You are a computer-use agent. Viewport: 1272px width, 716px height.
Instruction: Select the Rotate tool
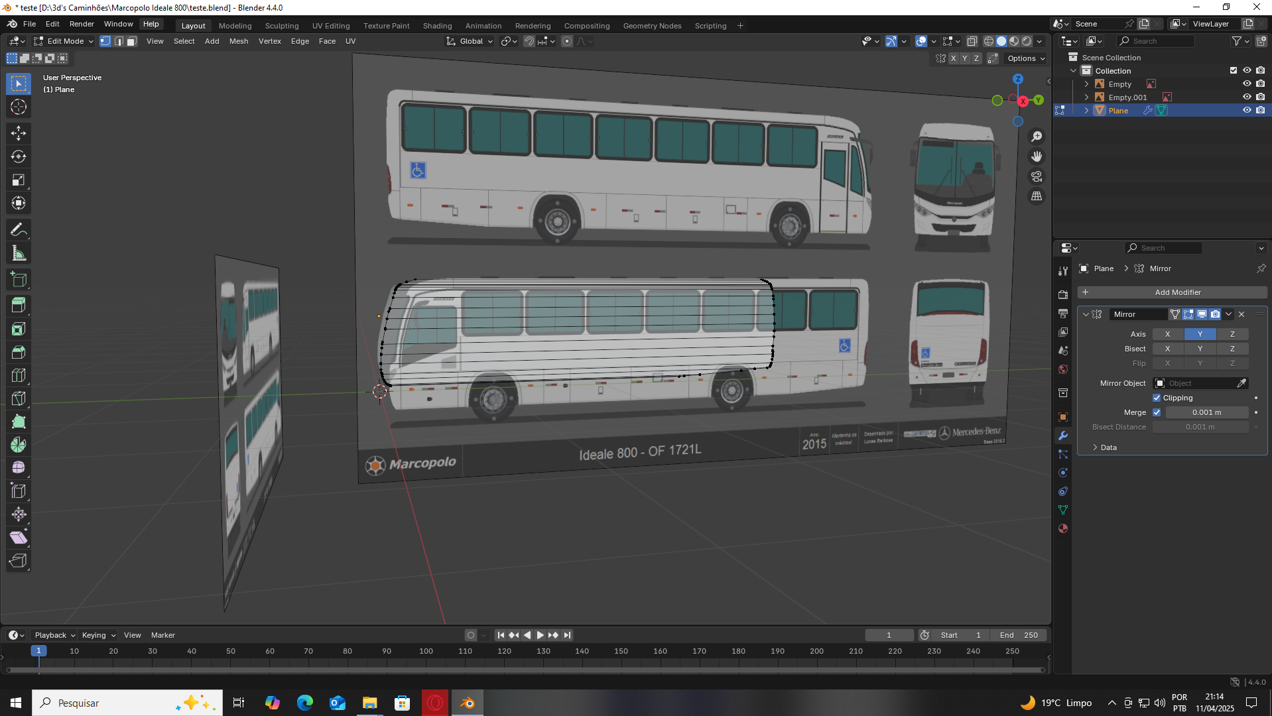coord(19,156)
